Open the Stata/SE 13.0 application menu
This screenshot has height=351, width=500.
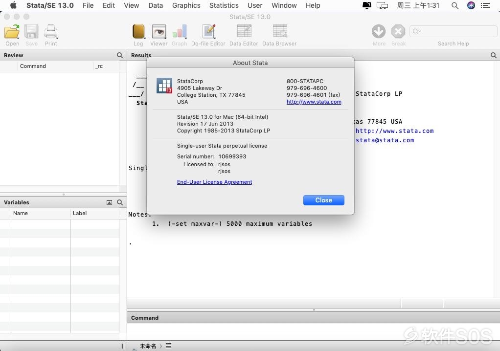50,5
